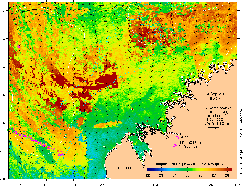Click the cyan 200/1000m isobath legend line
Image resolution: width=243 pixels, height=187 pixels.
pyautogui.click(x=120, y=171)
